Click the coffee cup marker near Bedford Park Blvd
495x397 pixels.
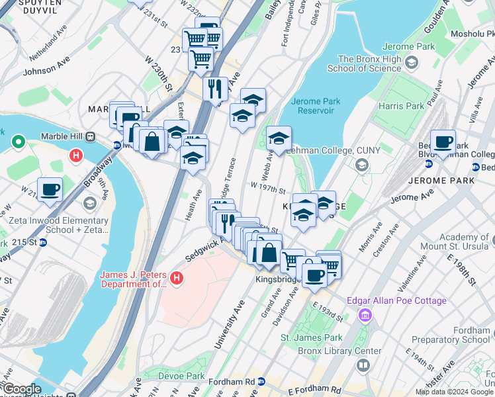pyautogui.click(x=443, y=144)
